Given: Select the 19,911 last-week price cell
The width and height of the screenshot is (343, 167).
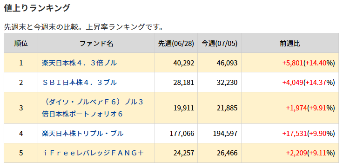Looking at the screenshot, I should point(176,108).
